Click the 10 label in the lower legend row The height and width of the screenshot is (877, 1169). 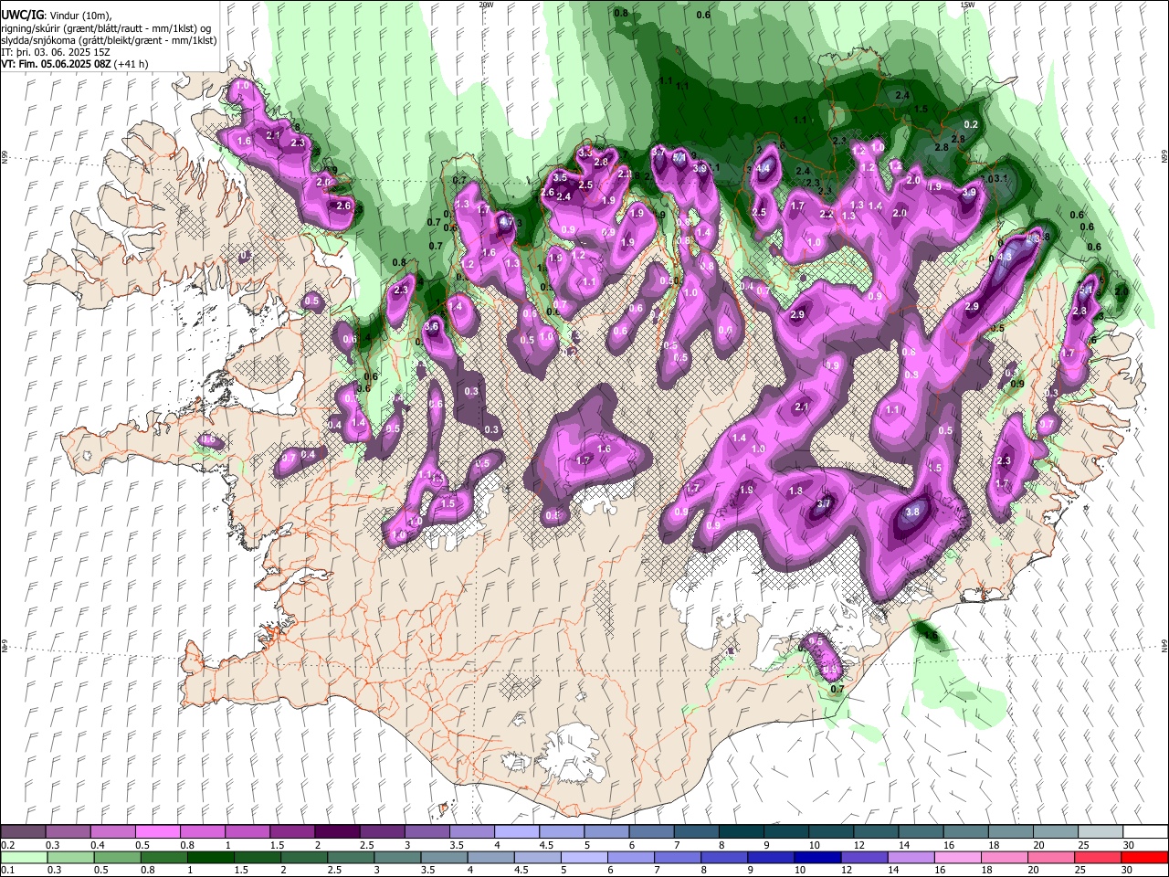point(800,871)
